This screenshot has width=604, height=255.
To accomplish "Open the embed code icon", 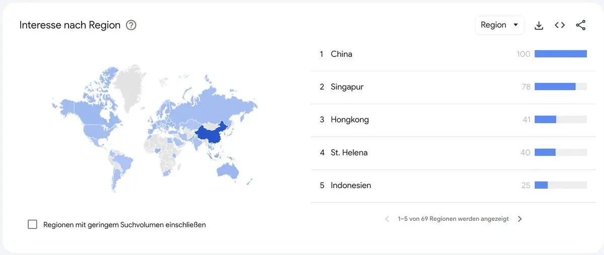I will (x=560, y=25).
